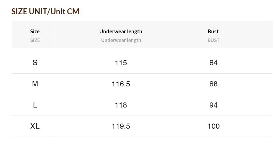Screen dimensions: 274x152
Task: Click the 116.5 underwear length value
Action: click(121, 84)
